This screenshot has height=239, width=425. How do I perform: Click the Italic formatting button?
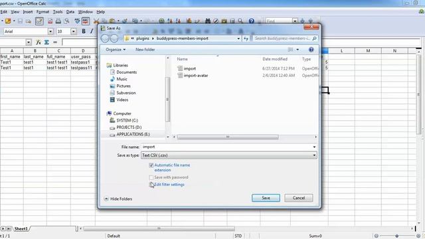(92, 31)
